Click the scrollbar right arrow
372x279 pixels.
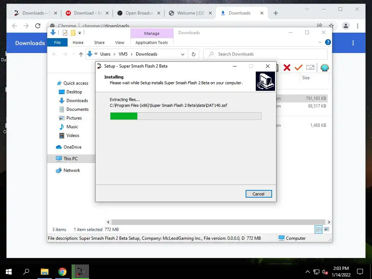pos(329,222)
